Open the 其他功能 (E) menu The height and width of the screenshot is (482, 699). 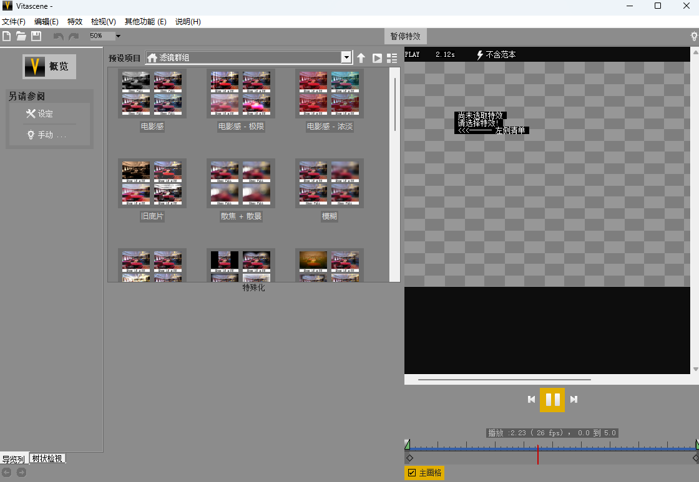(145, 21)
